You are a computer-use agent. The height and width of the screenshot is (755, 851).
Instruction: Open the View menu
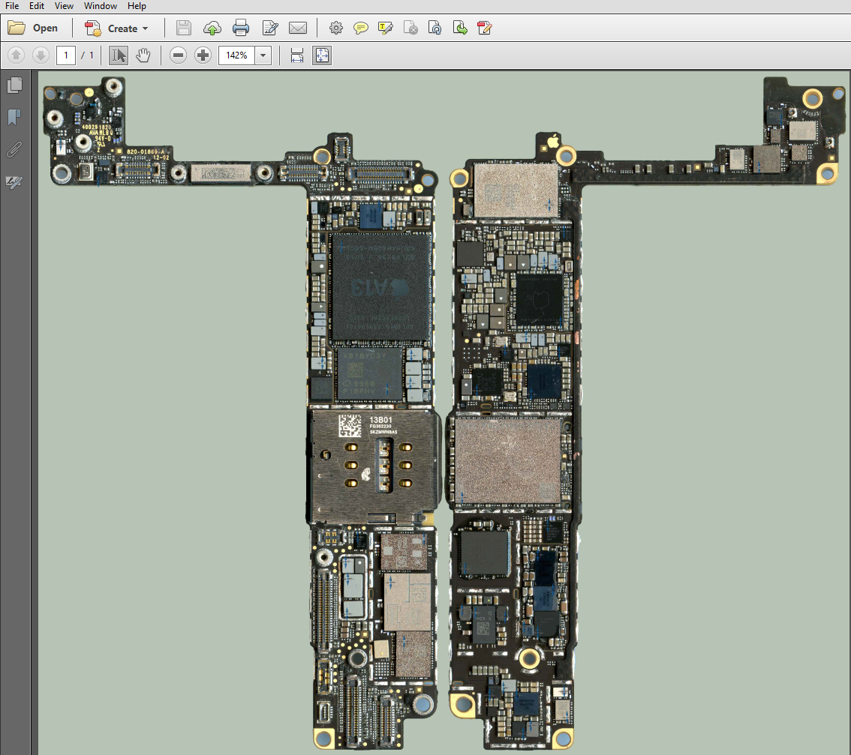[64, 6]
